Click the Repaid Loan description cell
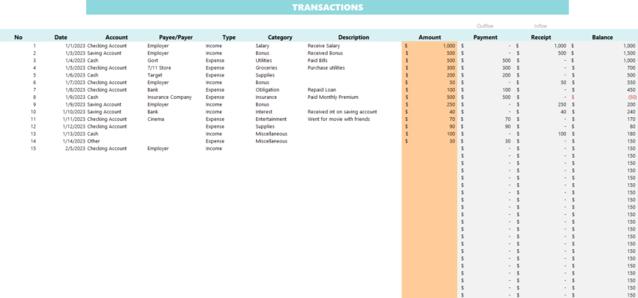Screen dimensions: 638x298 tap(321, 90)
